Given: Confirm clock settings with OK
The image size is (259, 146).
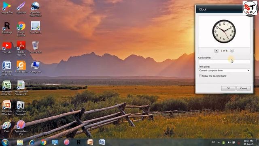Looking at the screenshot, I should 228,88.
